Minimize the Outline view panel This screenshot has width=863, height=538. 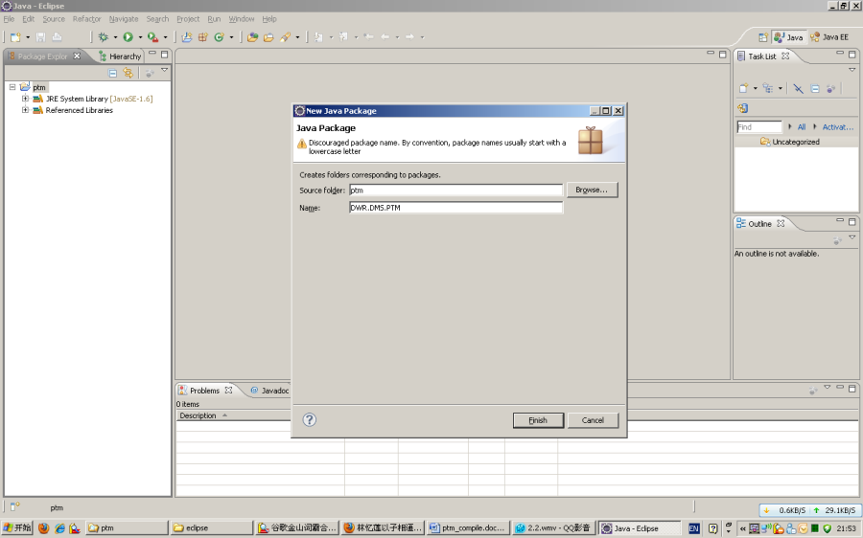(839, 221)
